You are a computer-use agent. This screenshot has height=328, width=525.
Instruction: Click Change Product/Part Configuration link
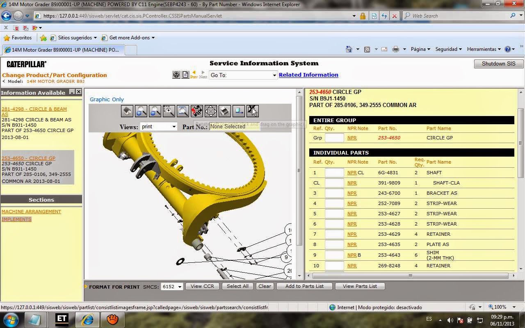(55, 75)
